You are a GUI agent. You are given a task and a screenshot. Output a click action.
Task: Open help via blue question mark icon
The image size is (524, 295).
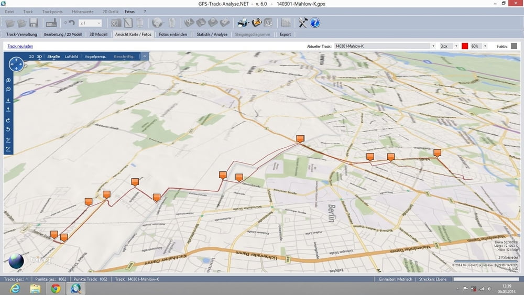(315, 23)
